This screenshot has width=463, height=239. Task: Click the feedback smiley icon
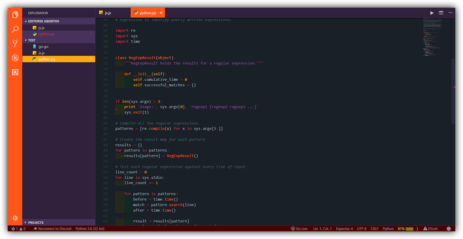pos(449,229)
